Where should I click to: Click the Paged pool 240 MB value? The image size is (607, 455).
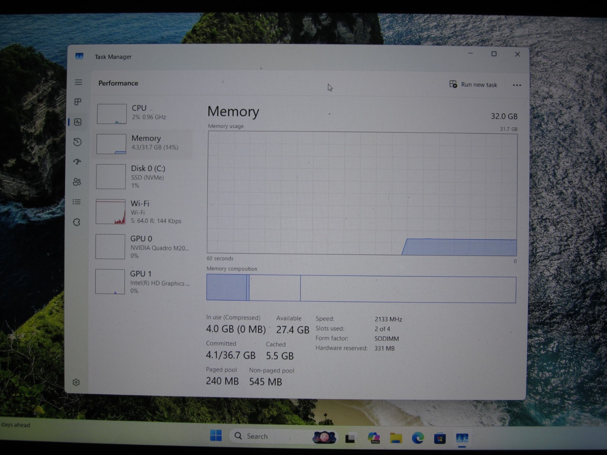coord(222,381)
